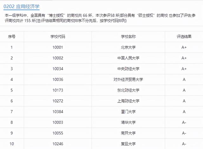The image size is (203, 149).
Task: Click the A result for 对外经济贸易大学
Action: (184, 79)
